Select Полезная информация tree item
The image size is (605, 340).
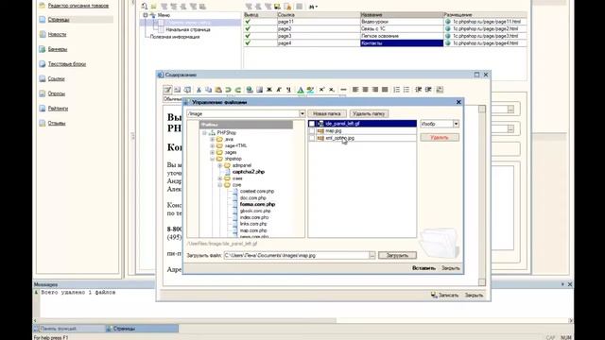click(x=175, y=37)
